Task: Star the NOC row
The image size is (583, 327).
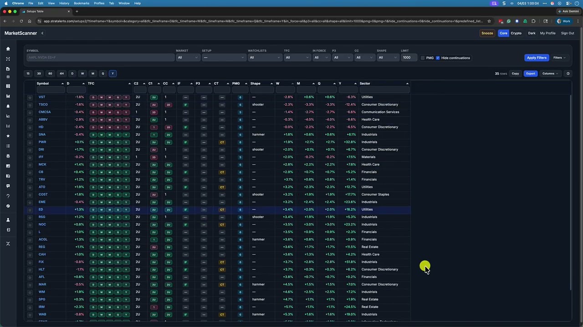Action: pyautogui.click(x=30, y=224)
